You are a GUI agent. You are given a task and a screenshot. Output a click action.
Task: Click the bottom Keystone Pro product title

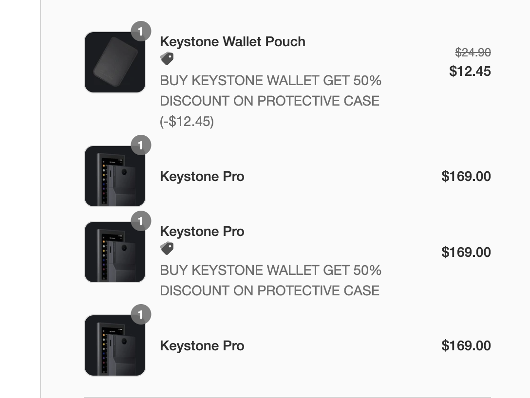[202, 345]
